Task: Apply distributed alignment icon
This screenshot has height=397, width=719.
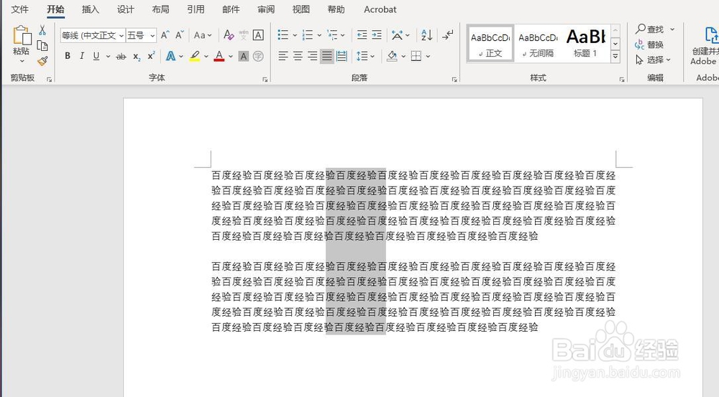Action: click(342, 56)
